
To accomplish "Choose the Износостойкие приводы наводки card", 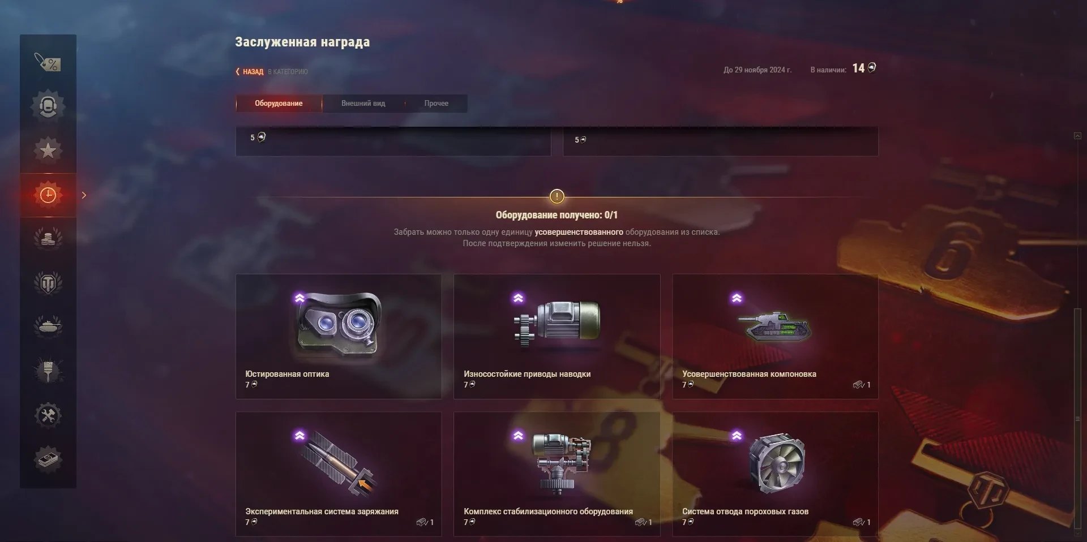I will click(x=557, y=337).
